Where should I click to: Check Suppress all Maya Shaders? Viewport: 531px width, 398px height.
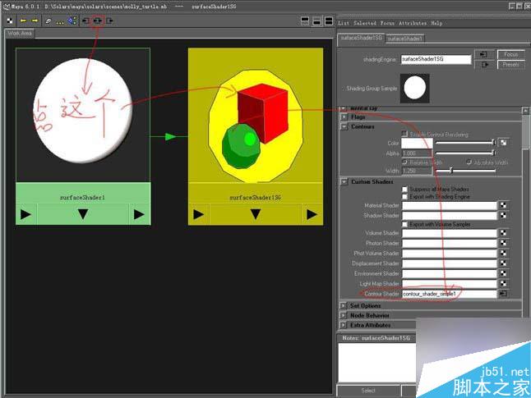(404, 189)
